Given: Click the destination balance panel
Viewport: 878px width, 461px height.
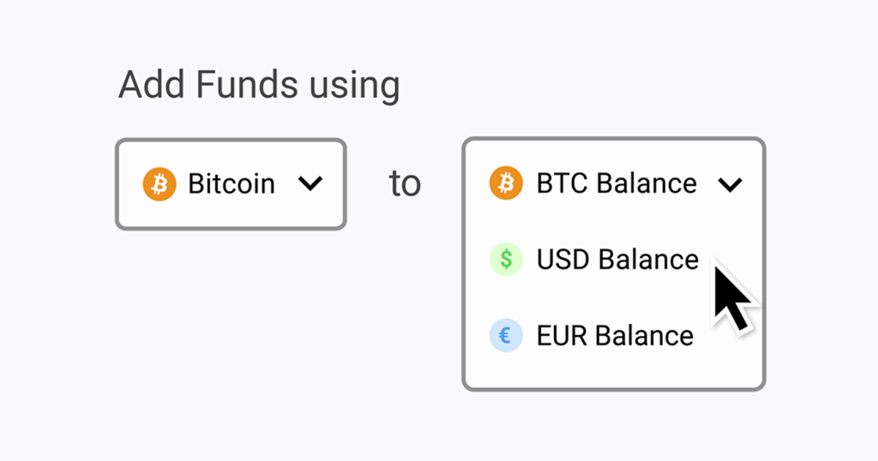Looking at the screenshot, I should [615, 263].
